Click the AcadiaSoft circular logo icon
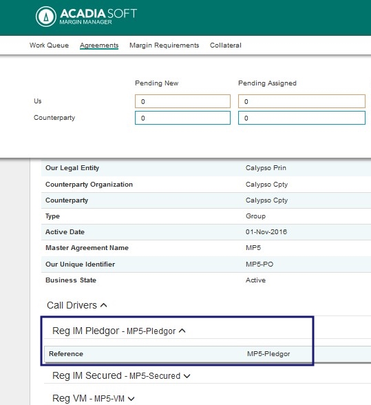This screenshot has height=405, width=371. (46, 17)
